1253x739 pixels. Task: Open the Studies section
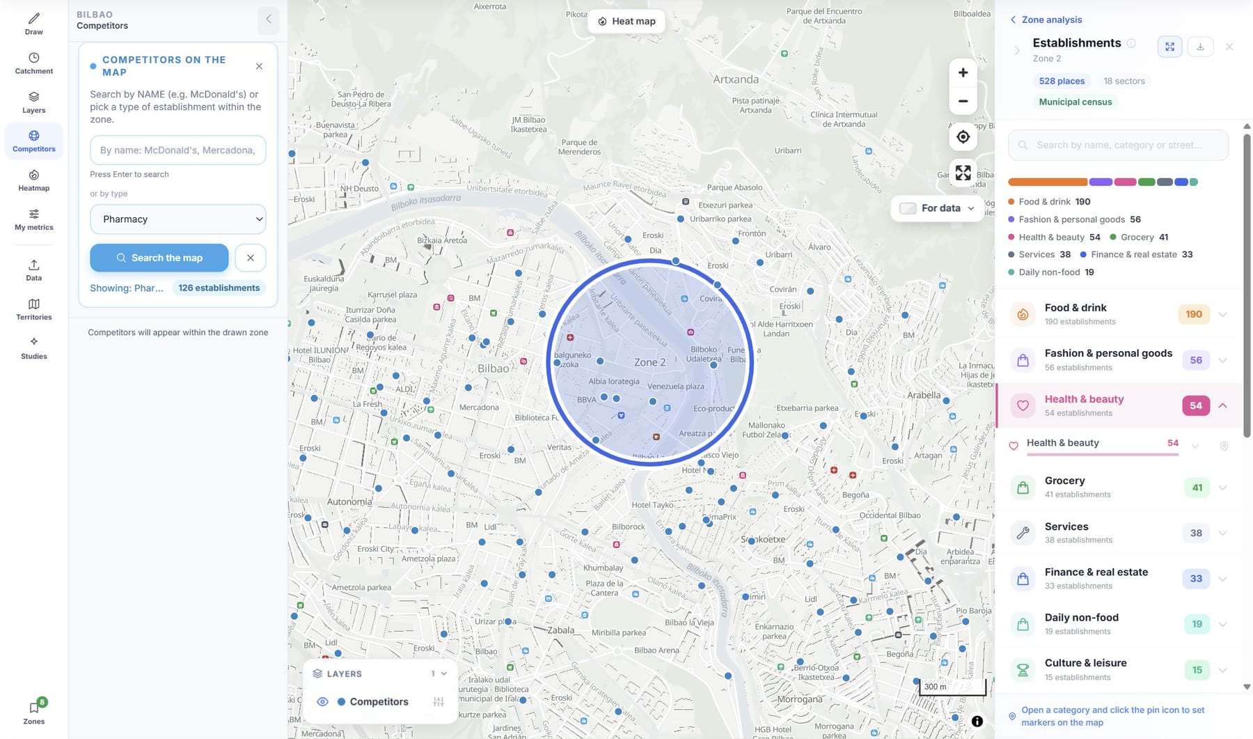coord(33,348)
